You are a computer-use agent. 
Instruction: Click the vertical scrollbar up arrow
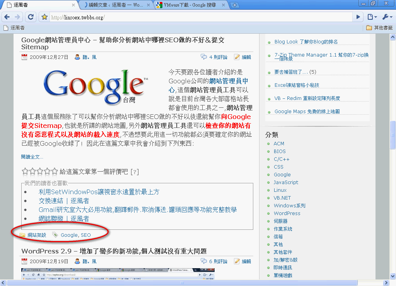click(x=393, y=37)
